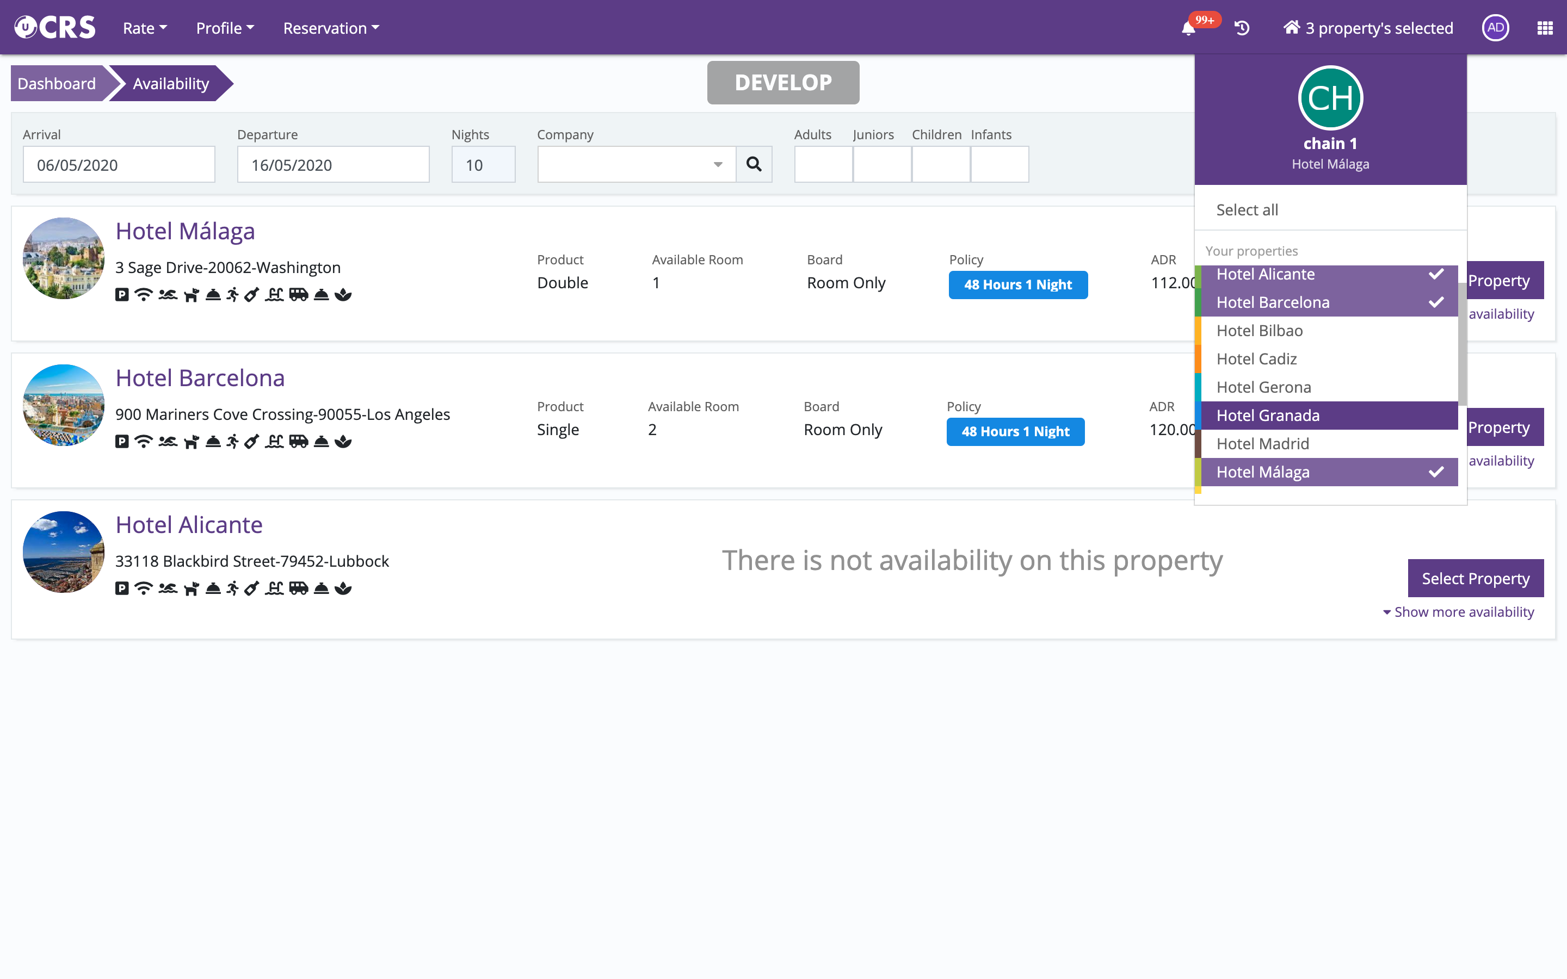Click Hotel Málaga wifi amenity icon
1567x979 pixels.
143,295
